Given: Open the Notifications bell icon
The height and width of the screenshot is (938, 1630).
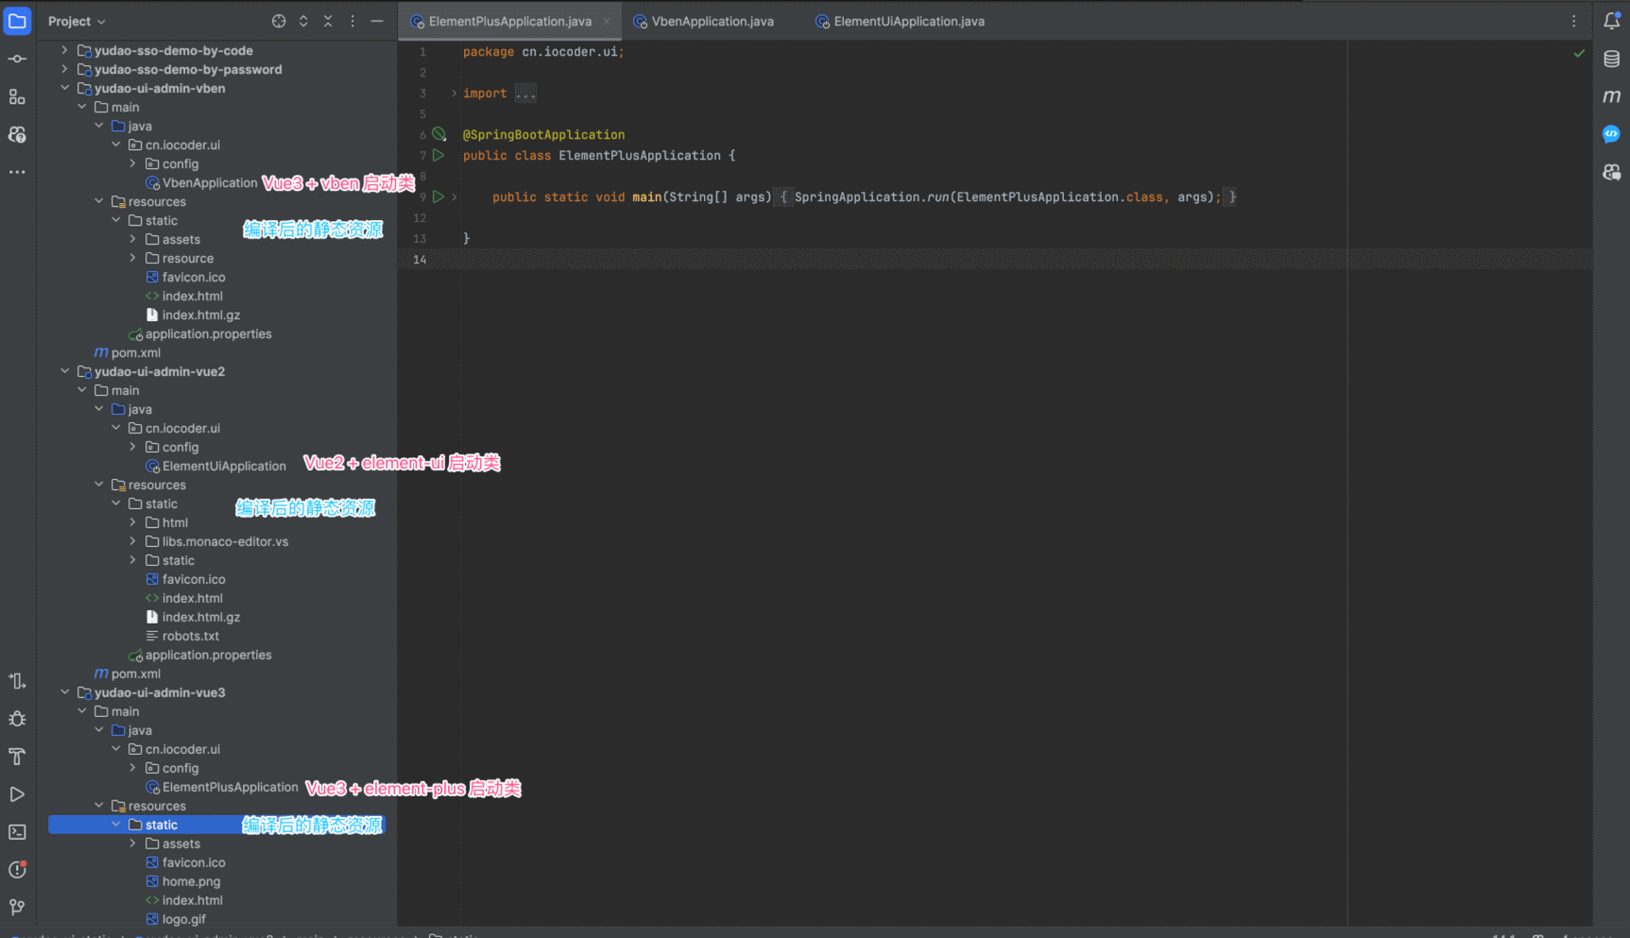Looking at the screenshot, I should tap(1611, 21).
